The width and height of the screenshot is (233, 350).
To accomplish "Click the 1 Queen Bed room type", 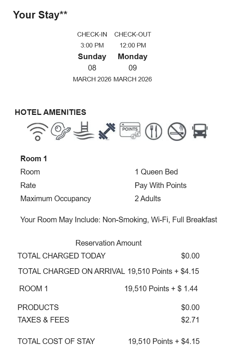I will coord(156,172).
